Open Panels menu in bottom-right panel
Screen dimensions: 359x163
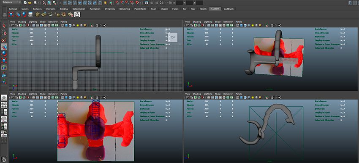239,94
